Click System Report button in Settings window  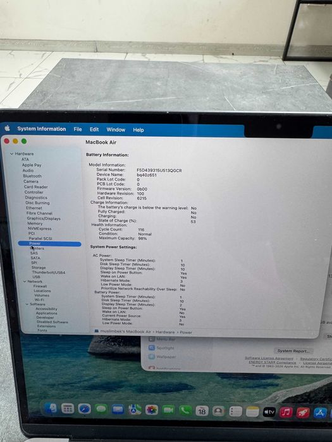pos(293,351)
